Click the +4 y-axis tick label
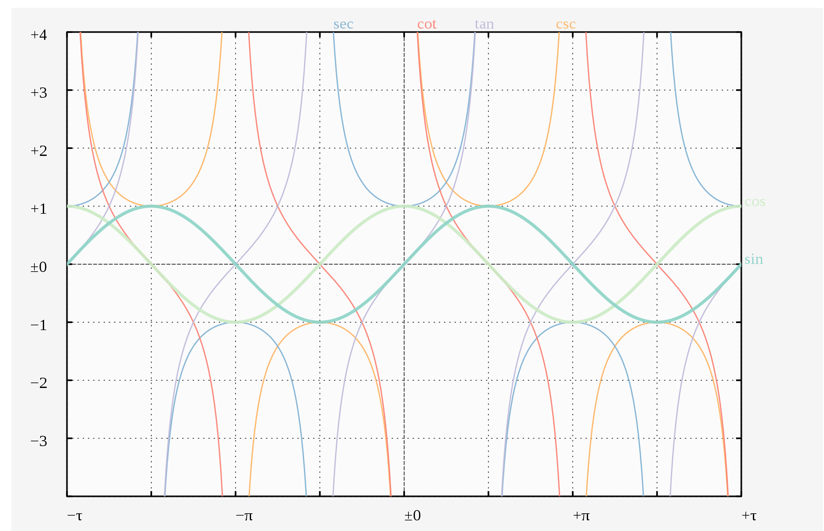Image resolution: width=824 pixels, height=531 pixels. [39, 35]
